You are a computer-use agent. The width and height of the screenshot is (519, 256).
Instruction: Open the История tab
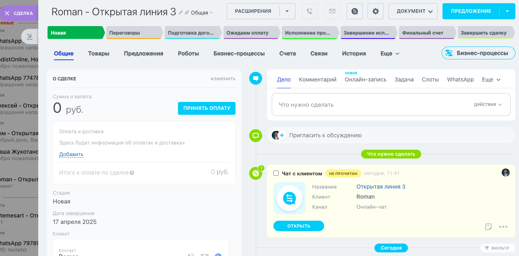[x=354, y=53]
